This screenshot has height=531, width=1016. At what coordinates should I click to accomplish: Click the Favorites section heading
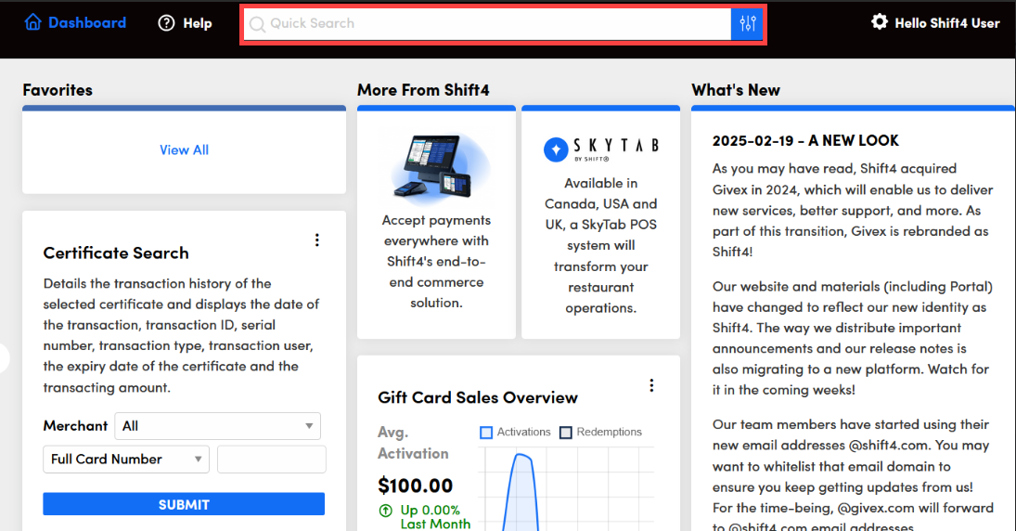tap(58, 90)
